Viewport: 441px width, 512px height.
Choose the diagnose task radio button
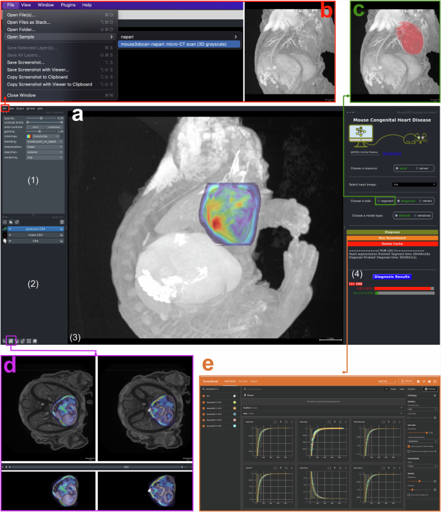(399, 201)
